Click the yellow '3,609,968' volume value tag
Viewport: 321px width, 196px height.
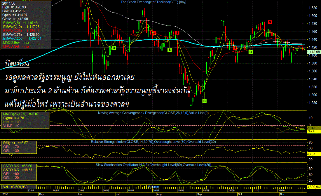[x=314, y=187]
